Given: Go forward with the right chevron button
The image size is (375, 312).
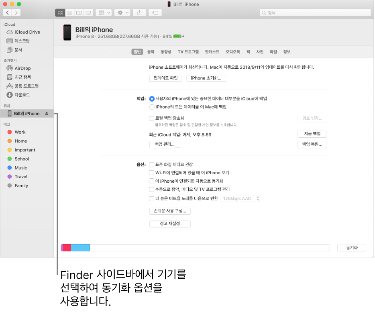Looking at the screenshot, I should coord(16,13).
